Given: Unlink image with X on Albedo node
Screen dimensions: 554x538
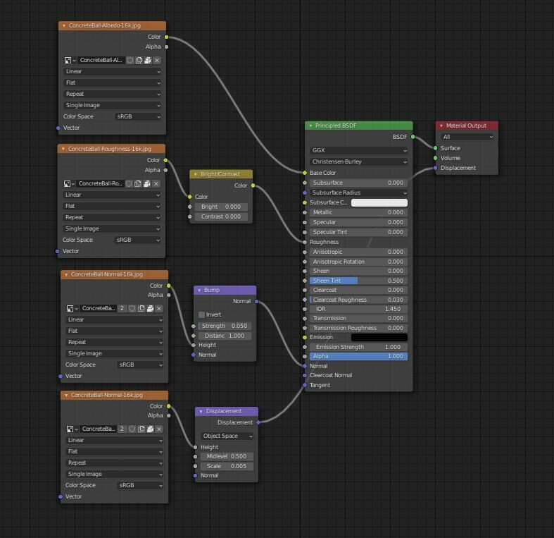Looking at the screenshot, I should tap(157, 60).
